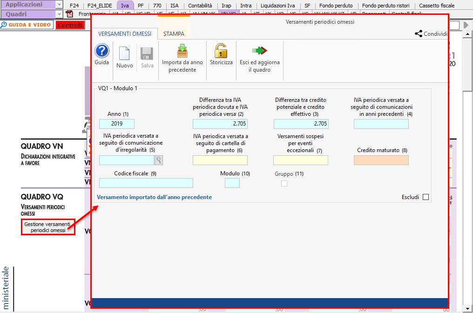473x313 pixels.
Task: Click Gestione versamenti periodici omessi button
Action: point(48,227)
